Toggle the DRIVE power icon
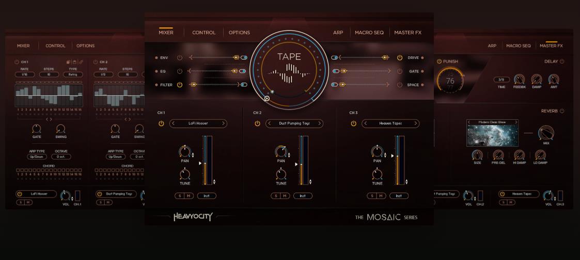The width and height of the screenshot is (580, 260). click(399, 58)
